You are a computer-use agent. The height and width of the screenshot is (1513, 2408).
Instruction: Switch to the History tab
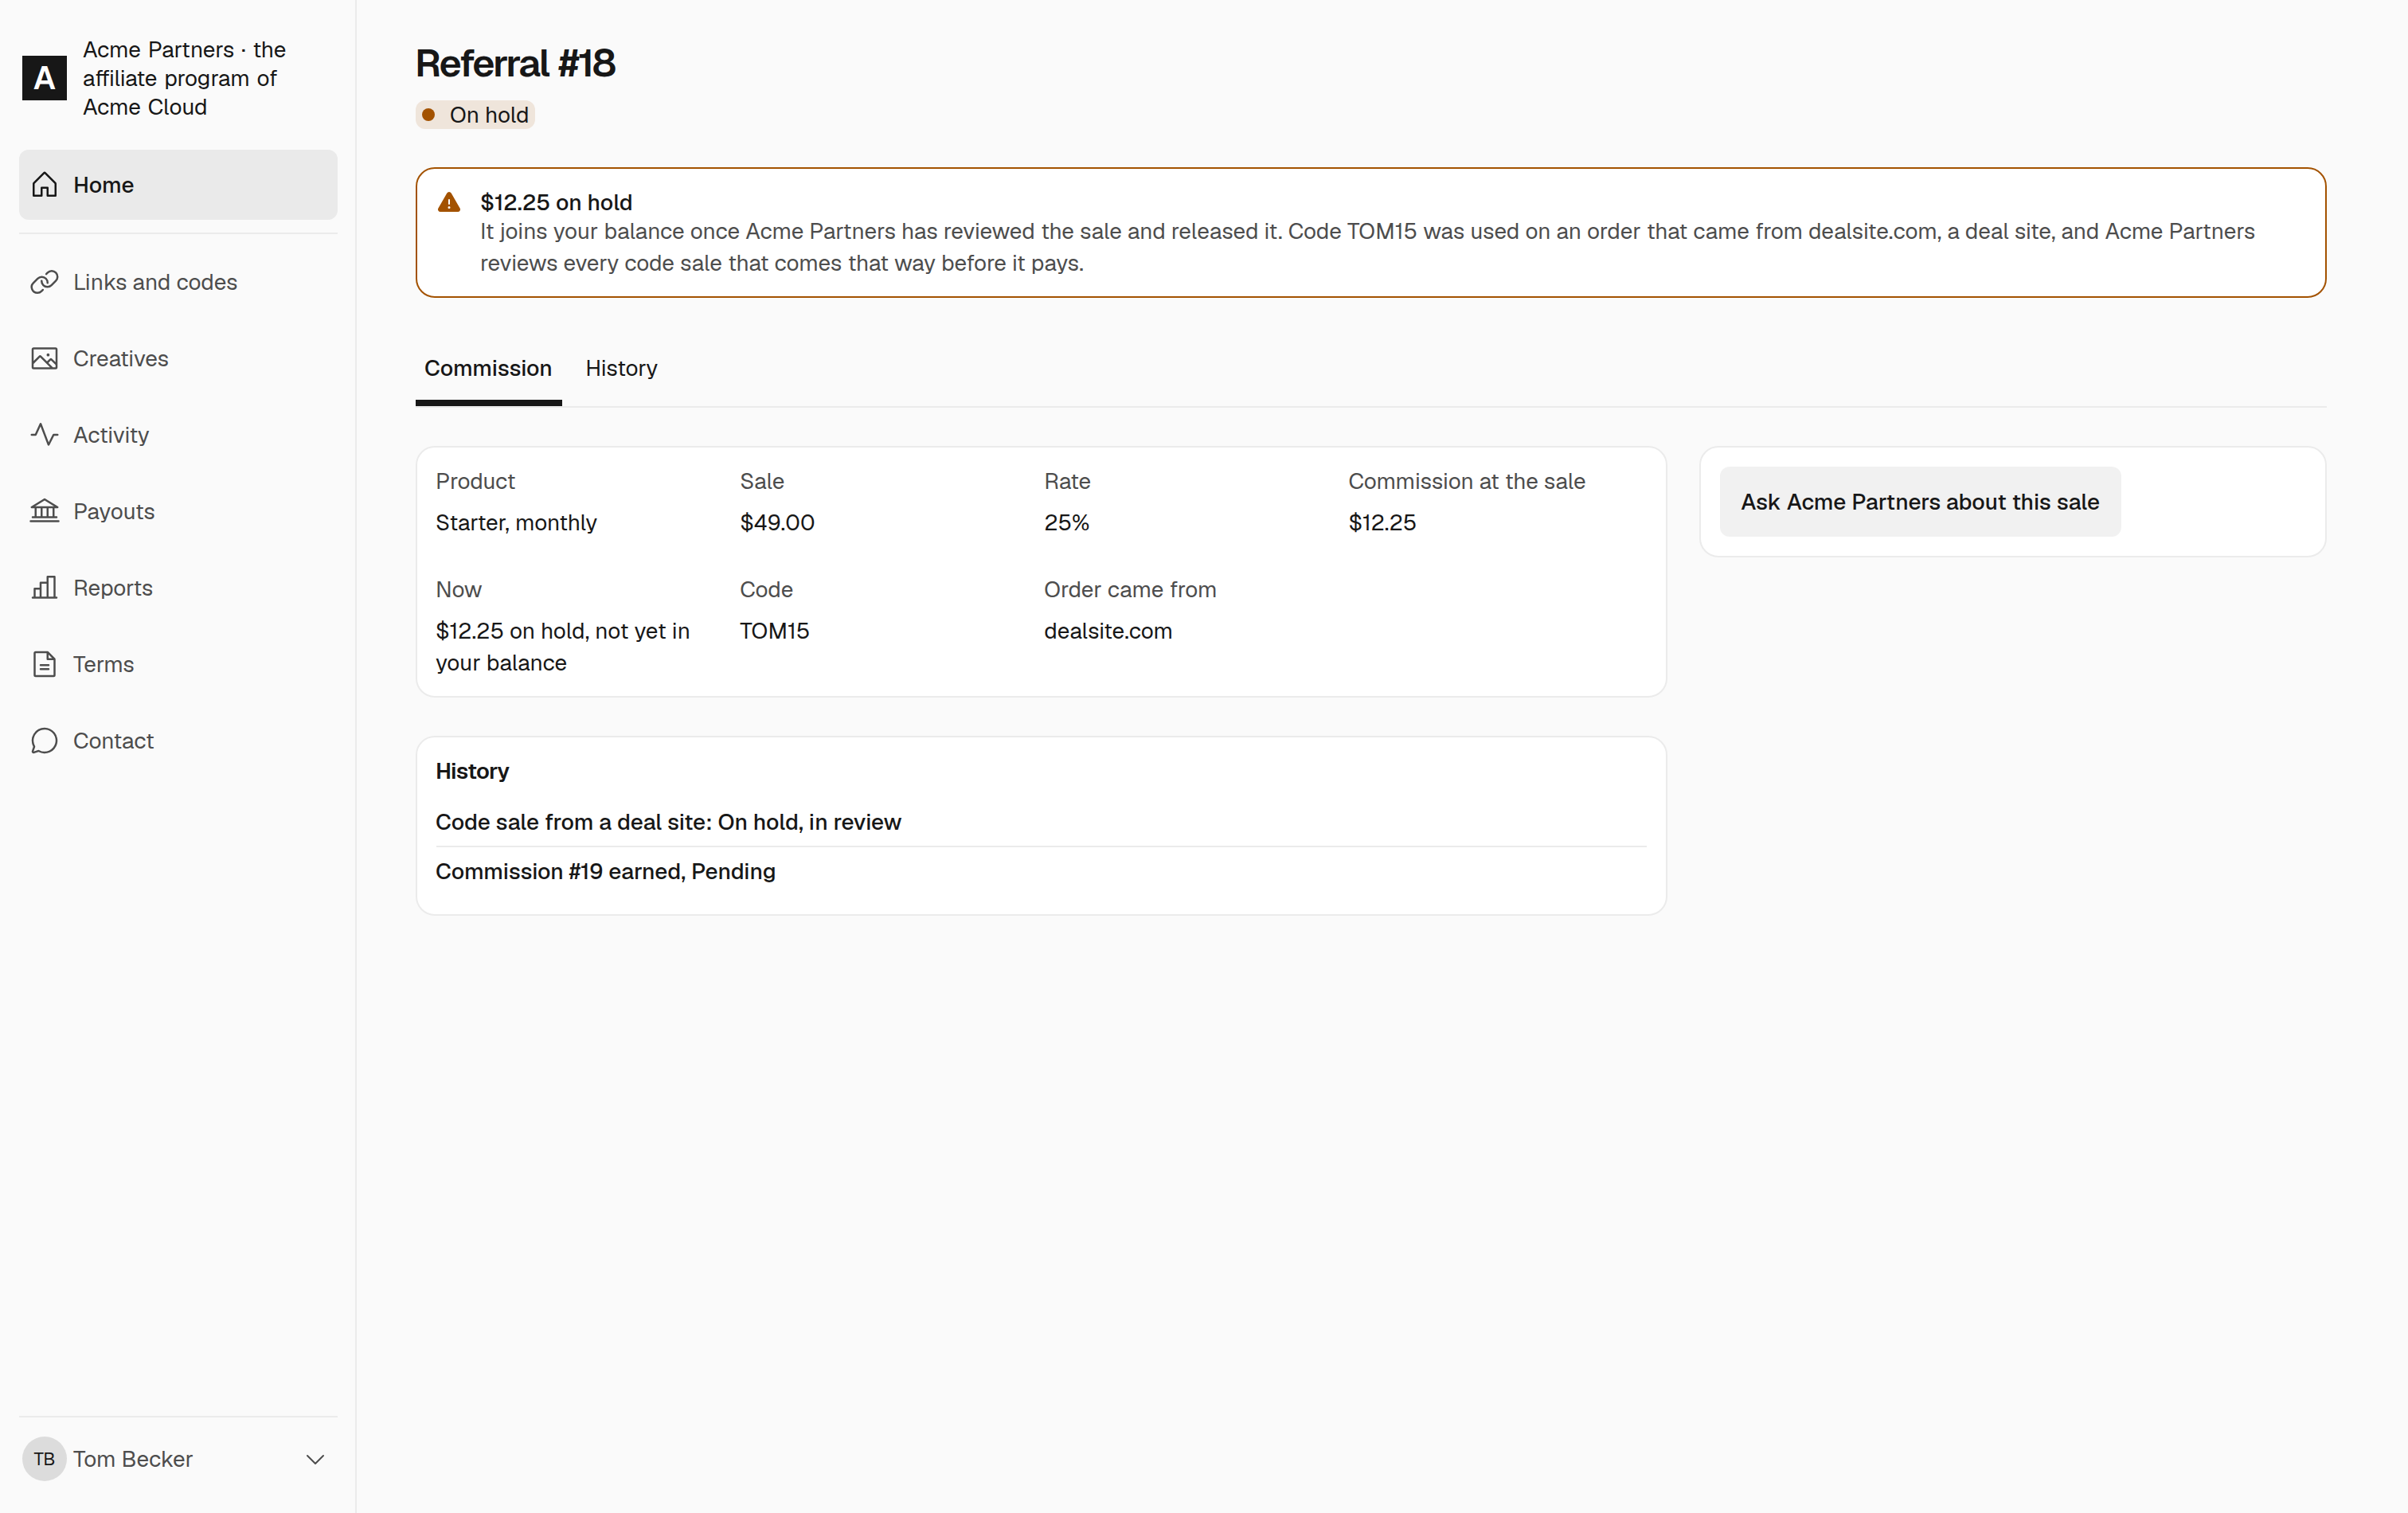[x=621, y=368]
